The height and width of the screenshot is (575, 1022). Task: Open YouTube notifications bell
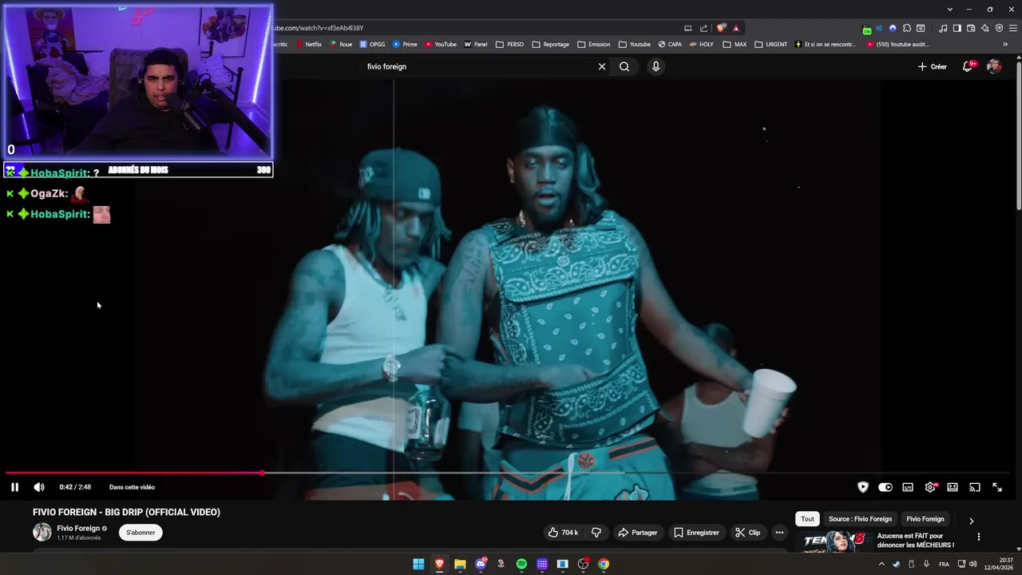(x=968, y=67)
